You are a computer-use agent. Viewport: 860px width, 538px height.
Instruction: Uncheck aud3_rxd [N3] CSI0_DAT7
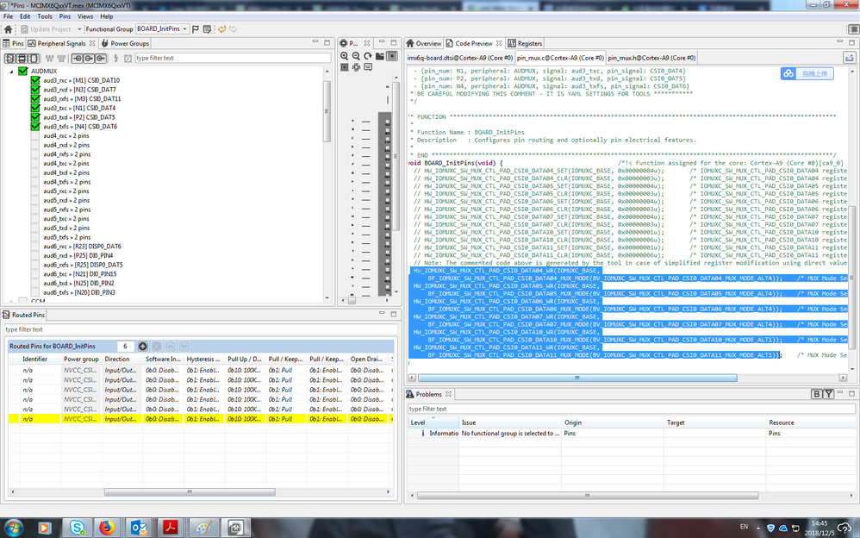[x=35, y=90]
